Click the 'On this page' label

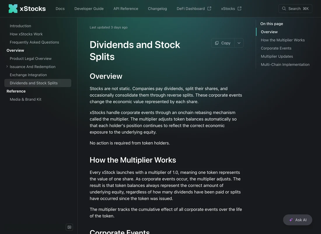[x=272, y=24]
